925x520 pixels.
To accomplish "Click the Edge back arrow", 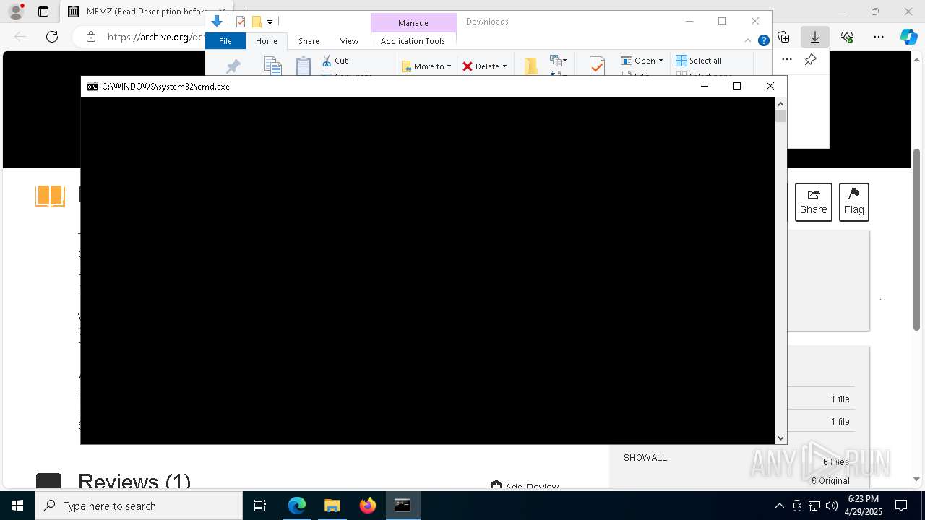I will tap(20, 37).
